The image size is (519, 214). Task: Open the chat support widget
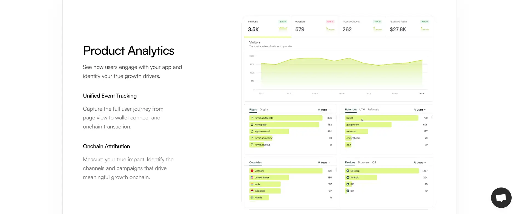click(501, 198)
